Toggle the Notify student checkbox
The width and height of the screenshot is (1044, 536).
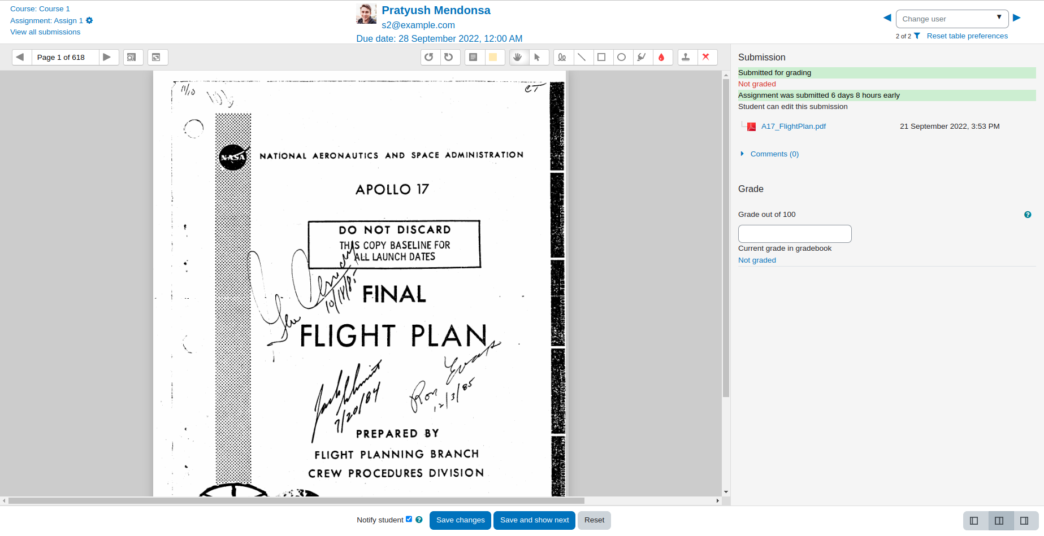tap(409, 519)
